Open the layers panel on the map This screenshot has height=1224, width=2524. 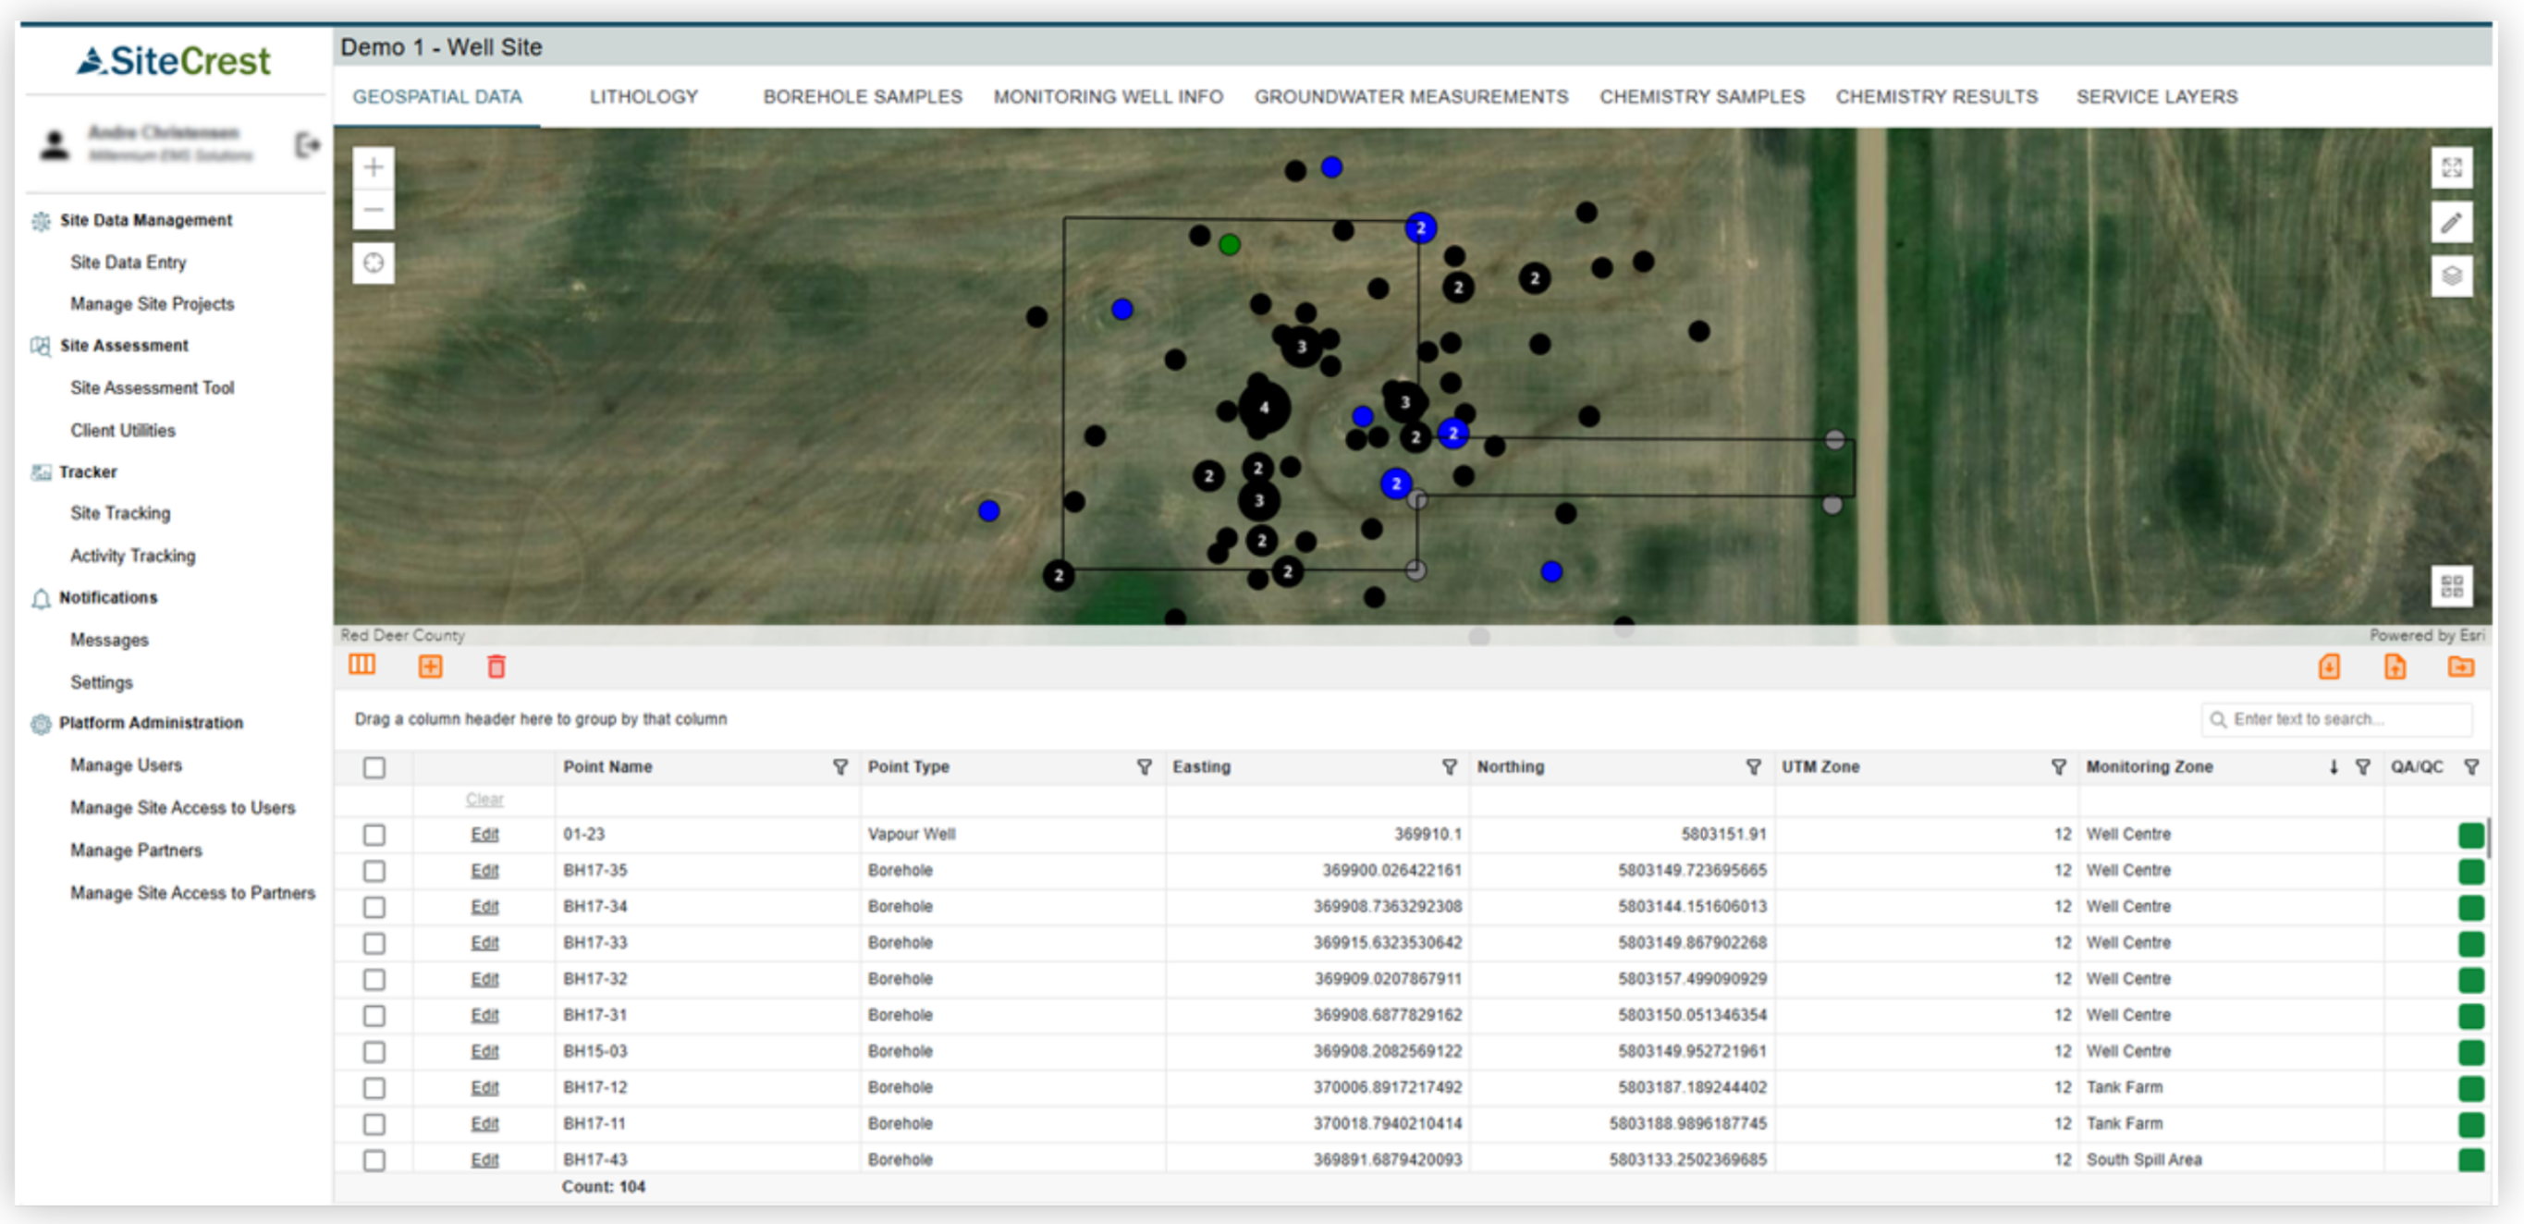click(2452, 276)
